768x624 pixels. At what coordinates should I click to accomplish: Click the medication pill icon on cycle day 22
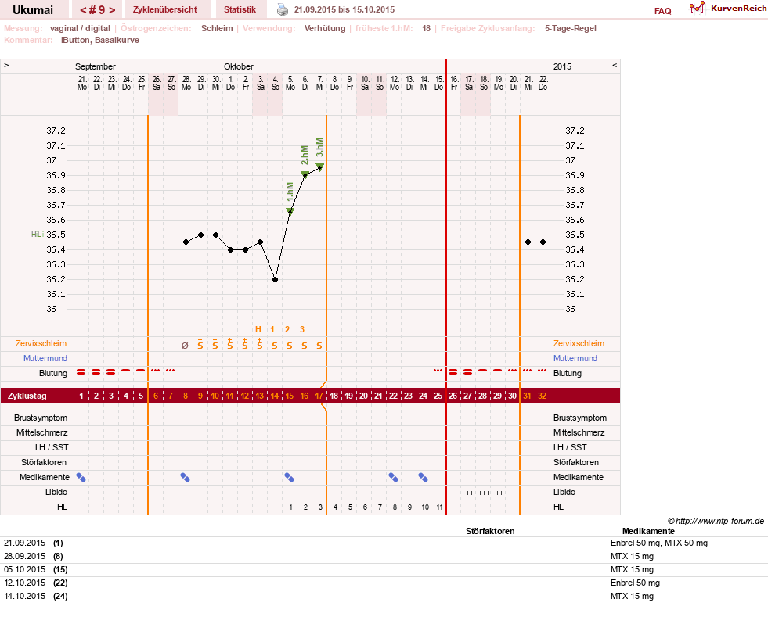click(393, 477)
